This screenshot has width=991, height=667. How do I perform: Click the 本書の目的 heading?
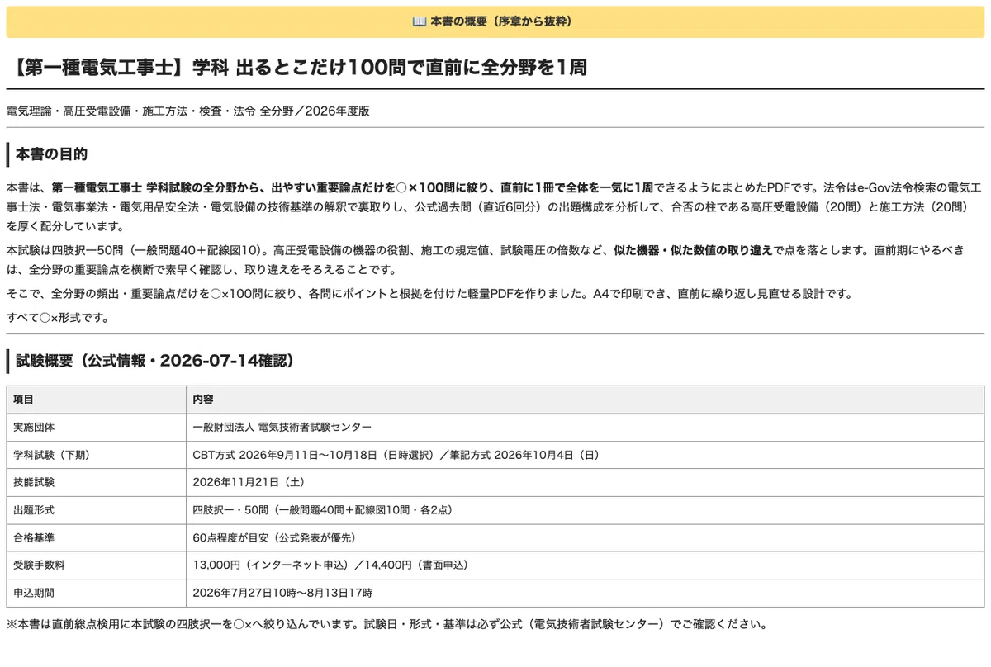(x=52, y=154)
